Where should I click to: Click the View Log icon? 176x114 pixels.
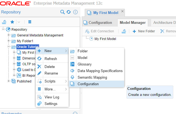coord(39,97)
